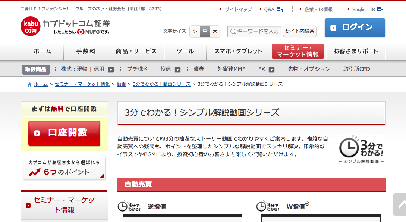This screenshot has height=222, width=406.
Task: Set font size to 大 (large)
Action: [x=215, y=31]
